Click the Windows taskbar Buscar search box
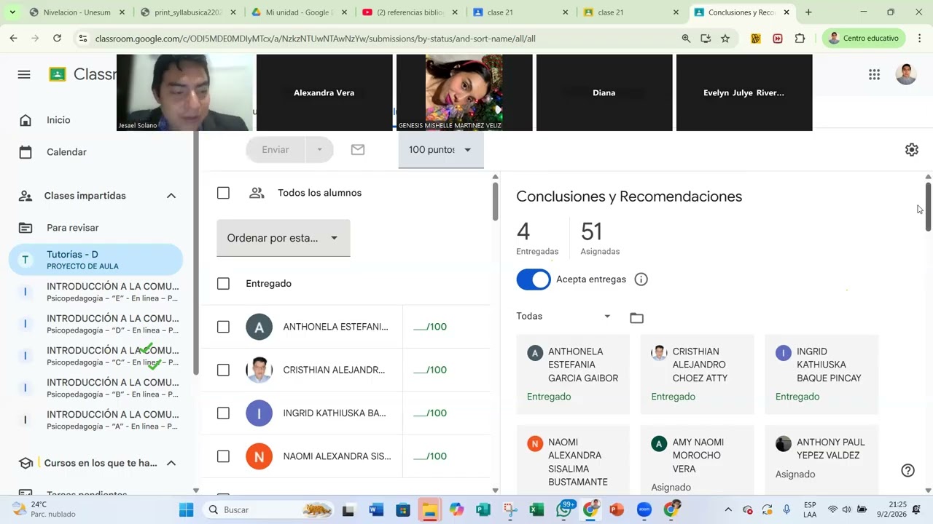Image resolution: width=933 pixels, height=524 pixels. (269, 509)
